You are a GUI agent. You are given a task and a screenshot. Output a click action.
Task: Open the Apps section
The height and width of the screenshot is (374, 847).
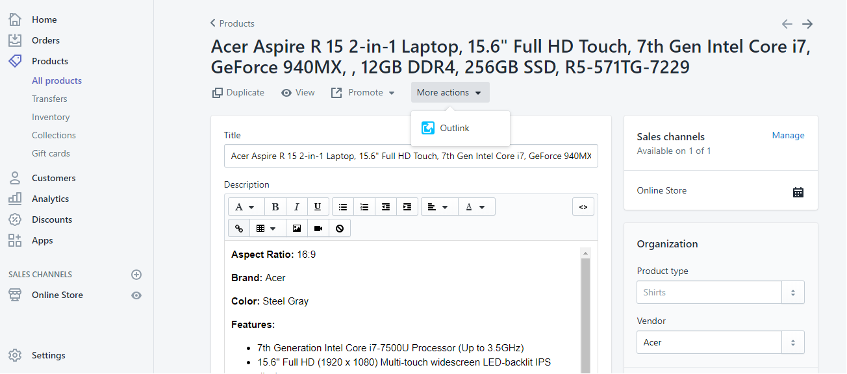(x=42, y=240)
